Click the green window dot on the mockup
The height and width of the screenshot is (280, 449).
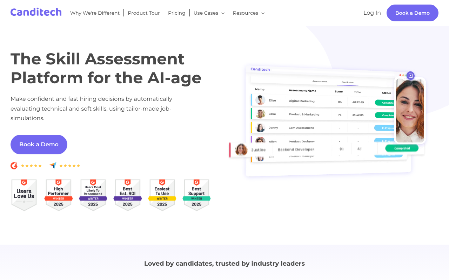[x=406, y=75]
